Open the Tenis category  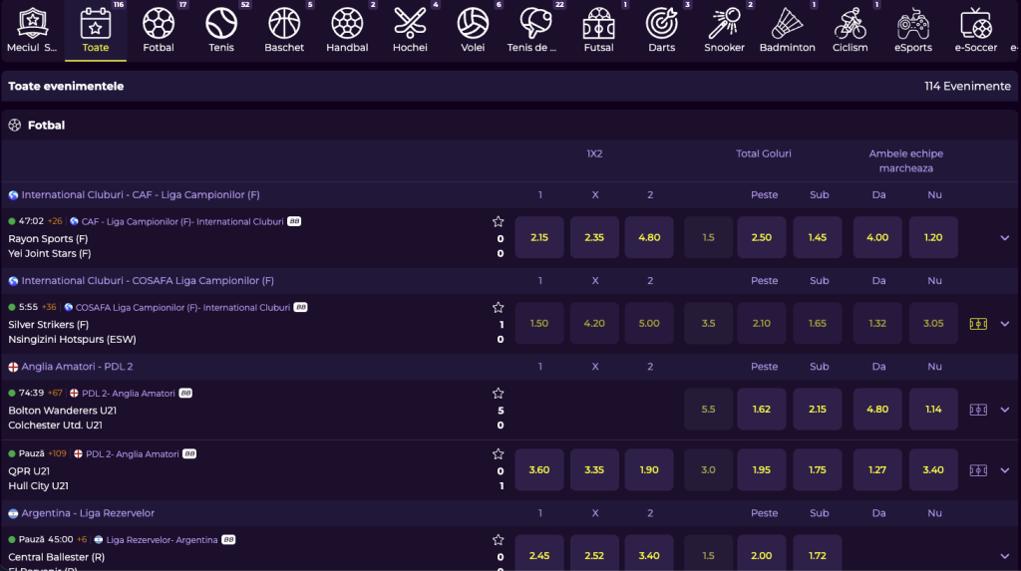(221, 31)
